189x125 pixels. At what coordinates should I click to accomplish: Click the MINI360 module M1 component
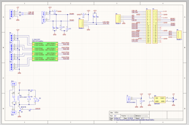[160, 100]
